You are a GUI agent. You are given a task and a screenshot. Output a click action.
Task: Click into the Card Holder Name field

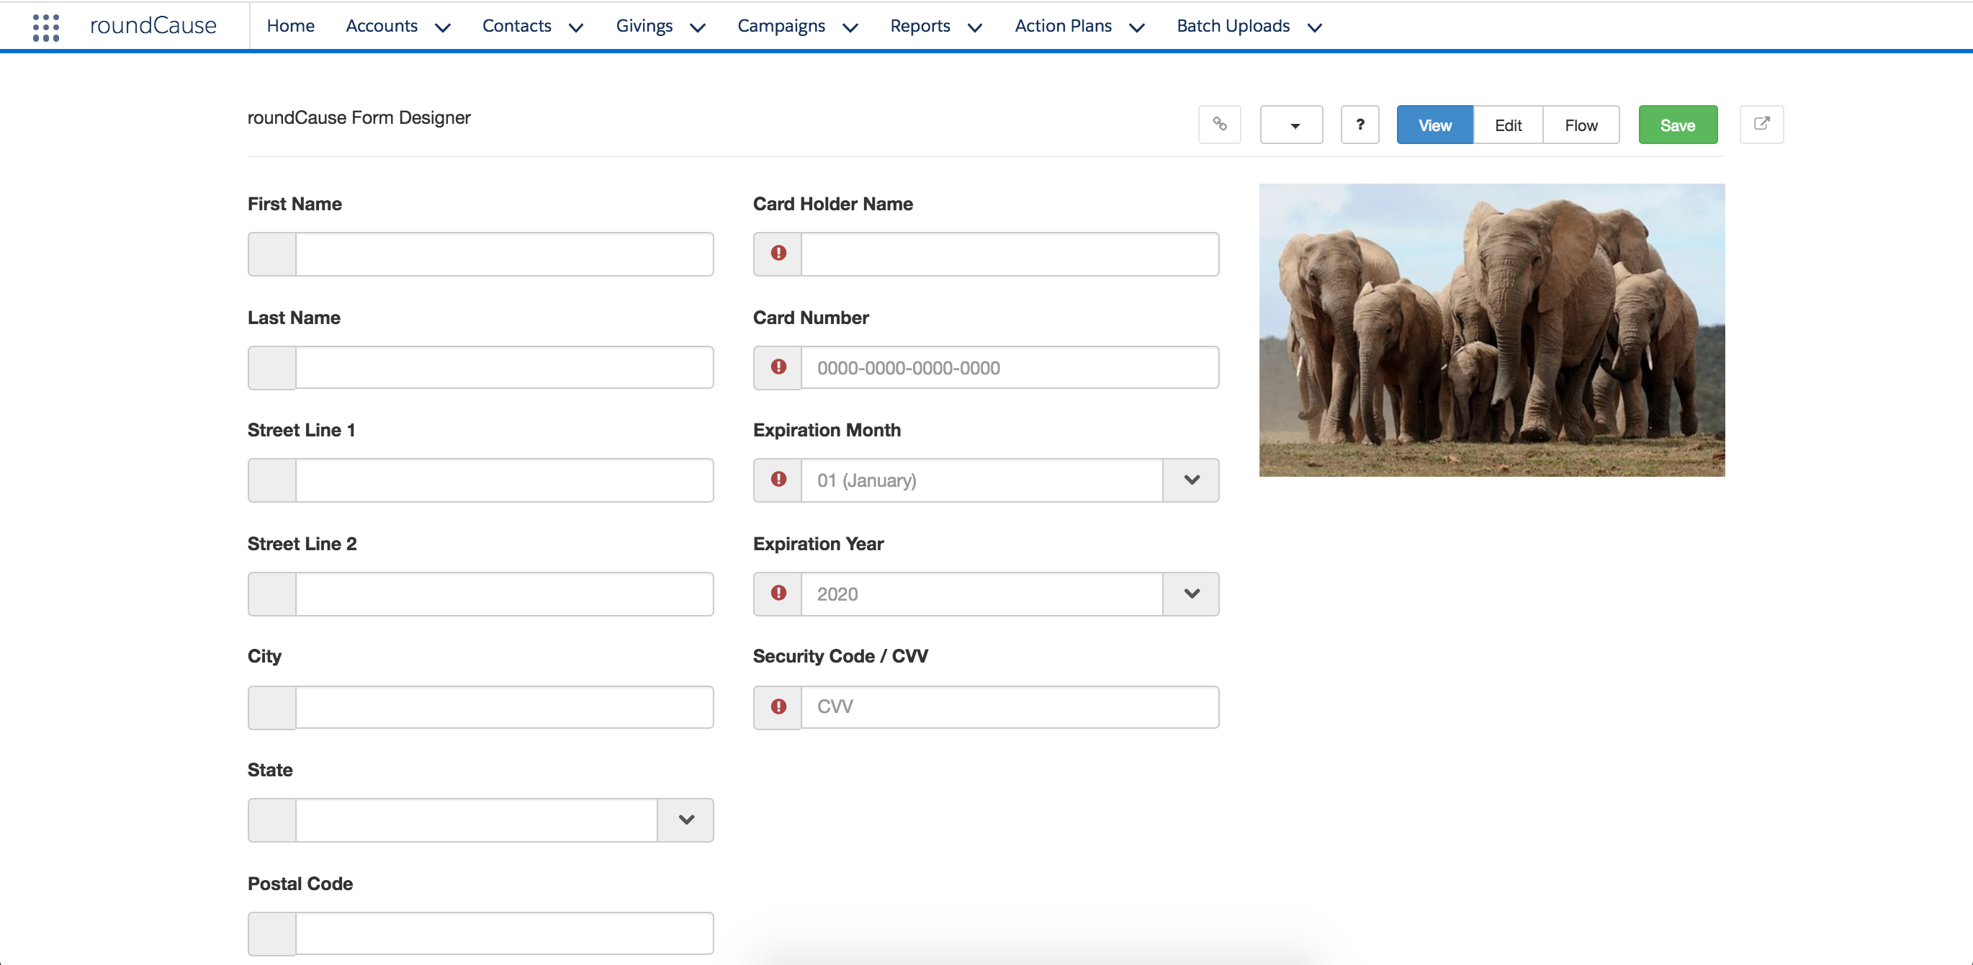1010,253
